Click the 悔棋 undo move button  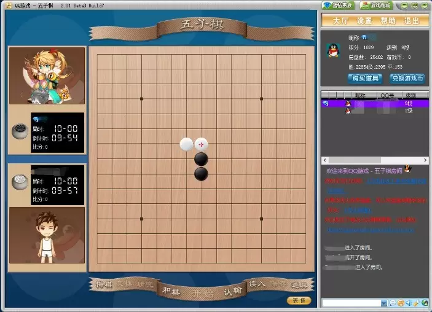click(104, 284)
